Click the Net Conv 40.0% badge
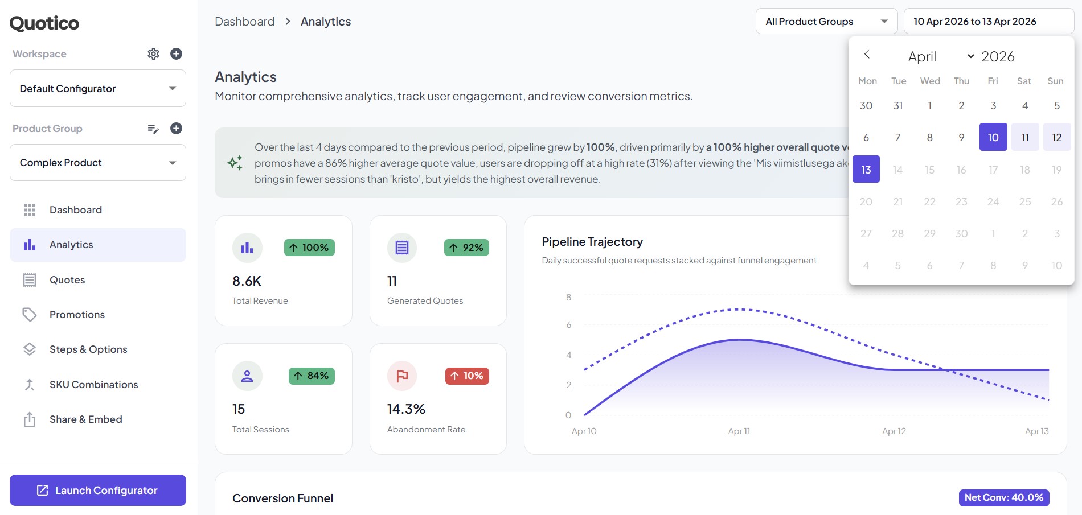 (1003, 497)
